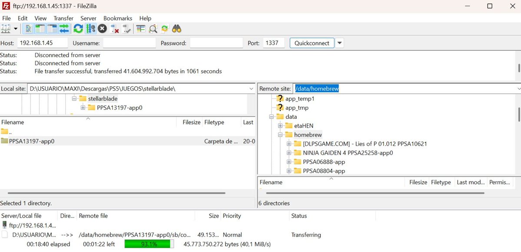The height and width of the screenshot is (252, 521).
Task: Open the Site Manager toolbar icon
Action: tap(6, 29)
